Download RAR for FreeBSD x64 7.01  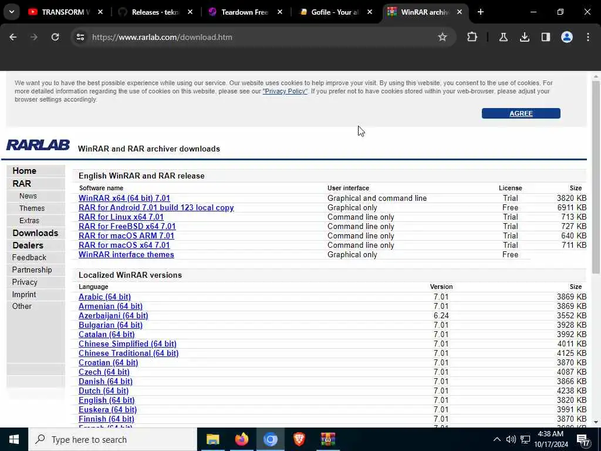click(127, 227)
